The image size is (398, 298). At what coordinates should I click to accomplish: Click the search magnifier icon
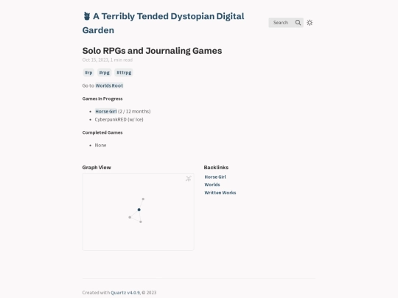tap(298, 23)
